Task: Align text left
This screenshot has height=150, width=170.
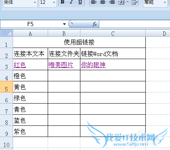Action: pyautogui.click(x=94, y=2)
